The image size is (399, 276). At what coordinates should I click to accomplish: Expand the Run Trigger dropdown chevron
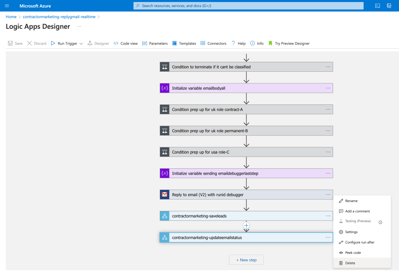tap(81, 44)
